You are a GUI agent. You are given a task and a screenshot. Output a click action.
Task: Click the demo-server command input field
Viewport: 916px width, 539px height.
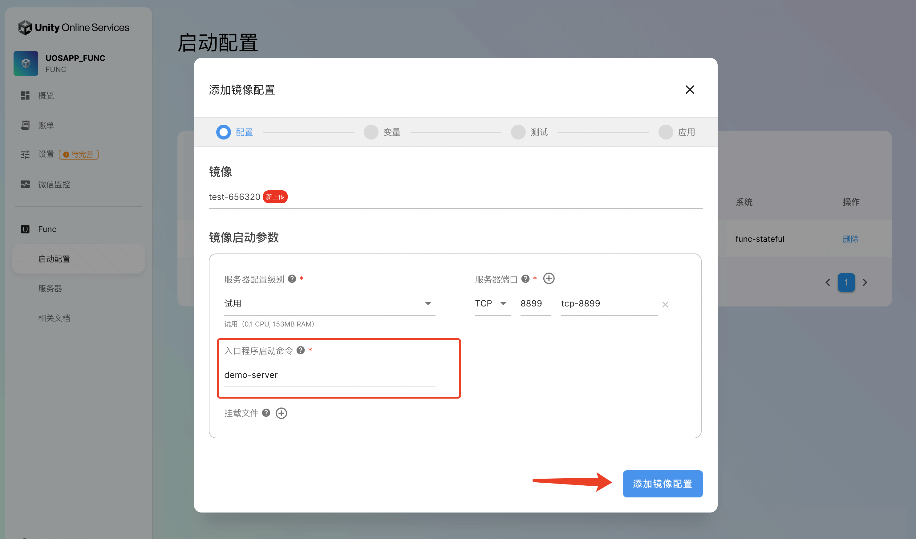(x=329, y=375)
